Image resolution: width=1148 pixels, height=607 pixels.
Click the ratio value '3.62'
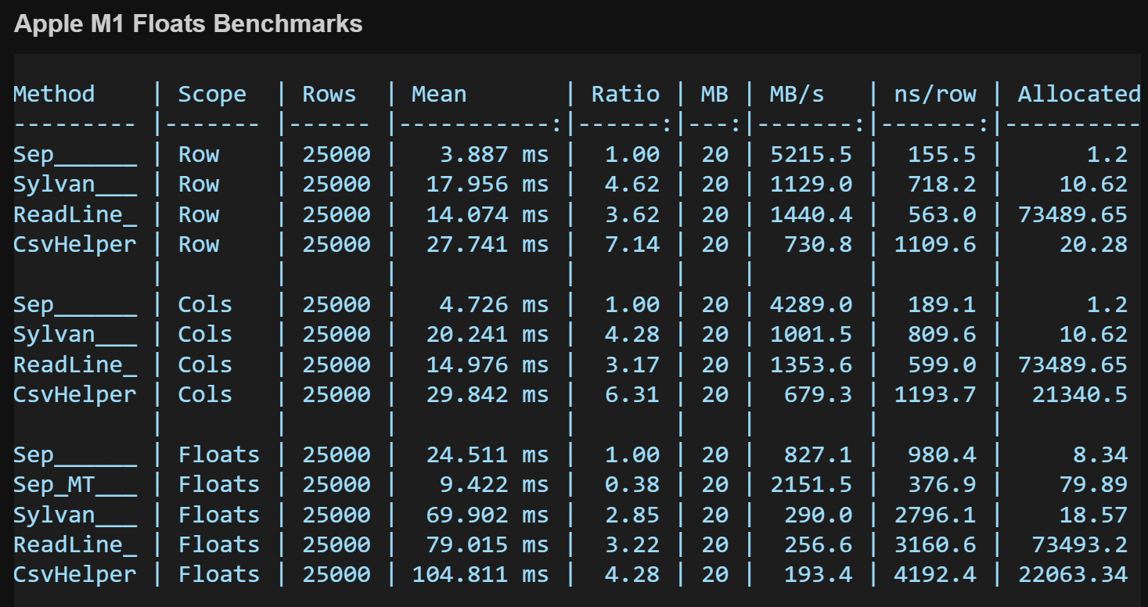[x=632, y=214]
